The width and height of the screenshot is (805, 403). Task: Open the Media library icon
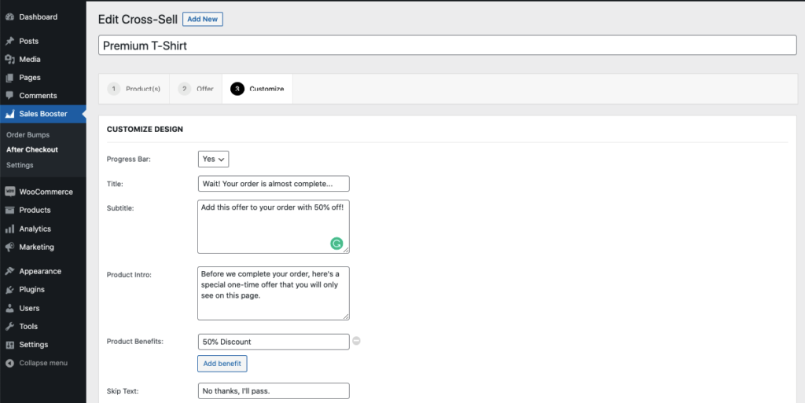9,60
